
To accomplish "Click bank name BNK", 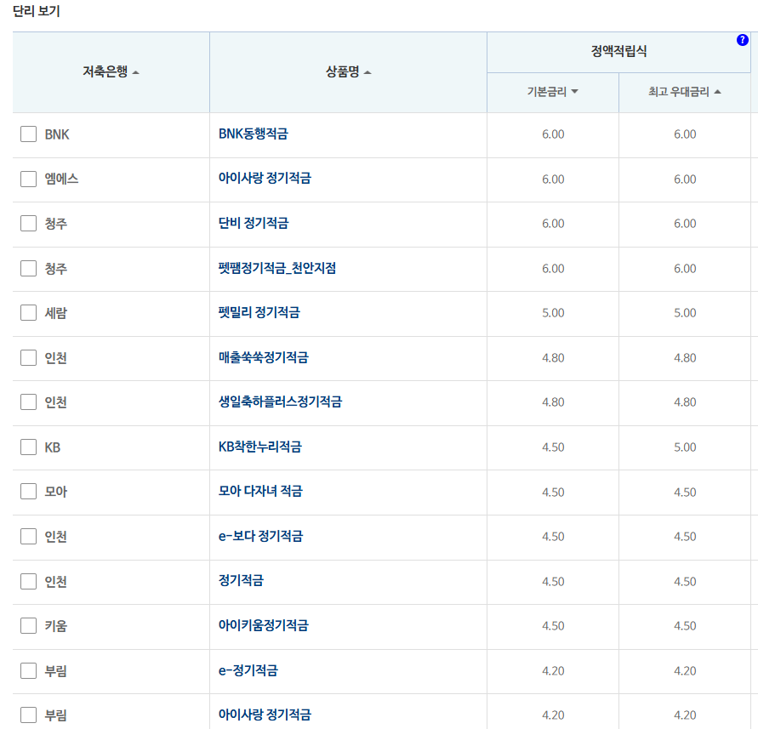I will (x=57, y=134).
